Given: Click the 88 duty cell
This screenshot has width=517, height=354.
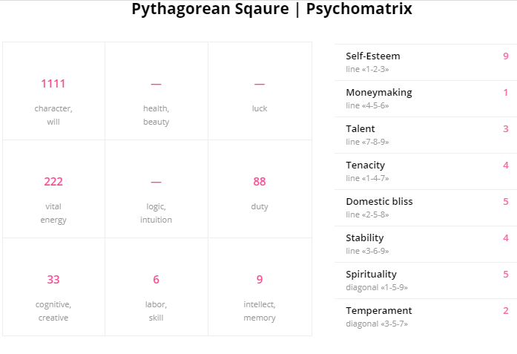Looking at the screenshot, I should tap(260, 189).
